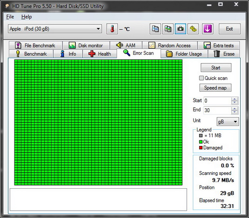Viewport: 249px width, 218px height.
Task: Decrease the End value with down arrow
Action: (x=235, y=112)
